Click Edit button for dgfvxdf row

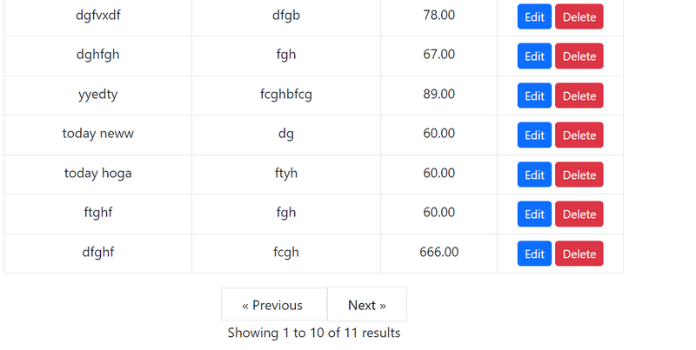[534, 17]
